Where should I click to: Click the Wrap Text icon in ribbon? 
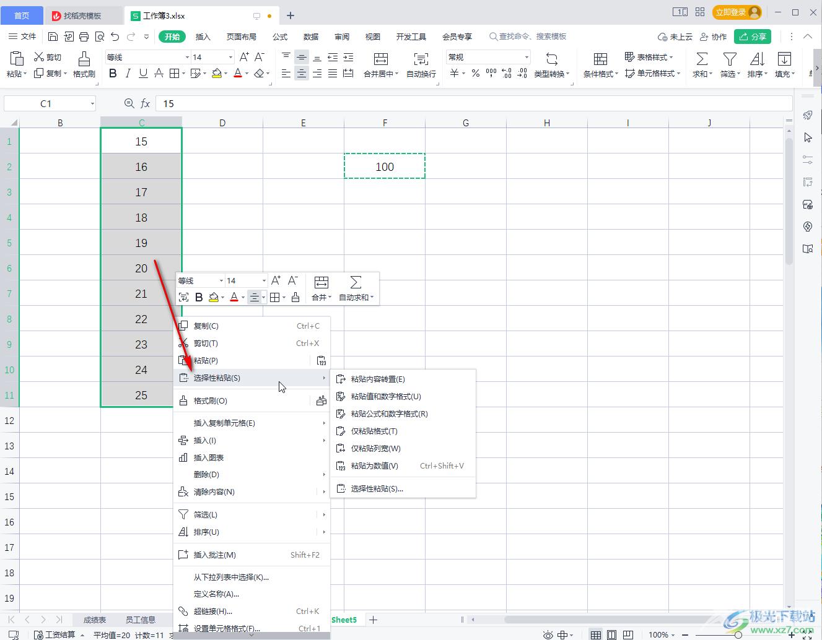coord(421,59)
